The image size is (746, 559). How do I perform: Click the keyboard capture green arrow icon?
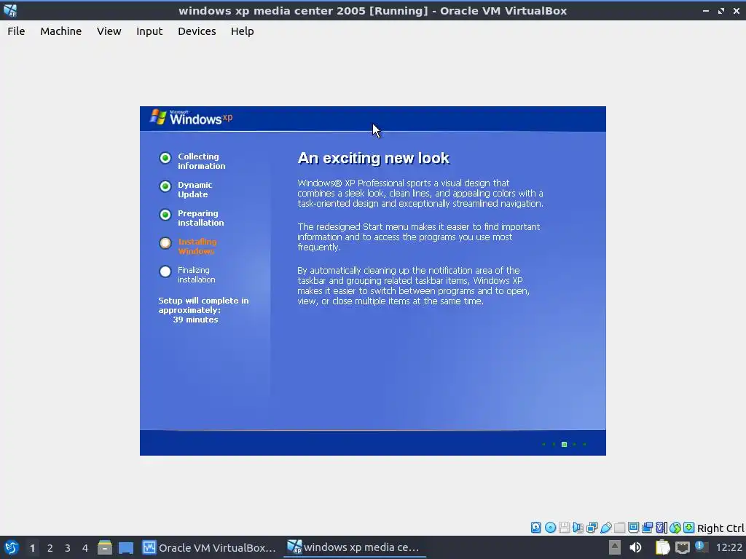[x=689, y=528]
